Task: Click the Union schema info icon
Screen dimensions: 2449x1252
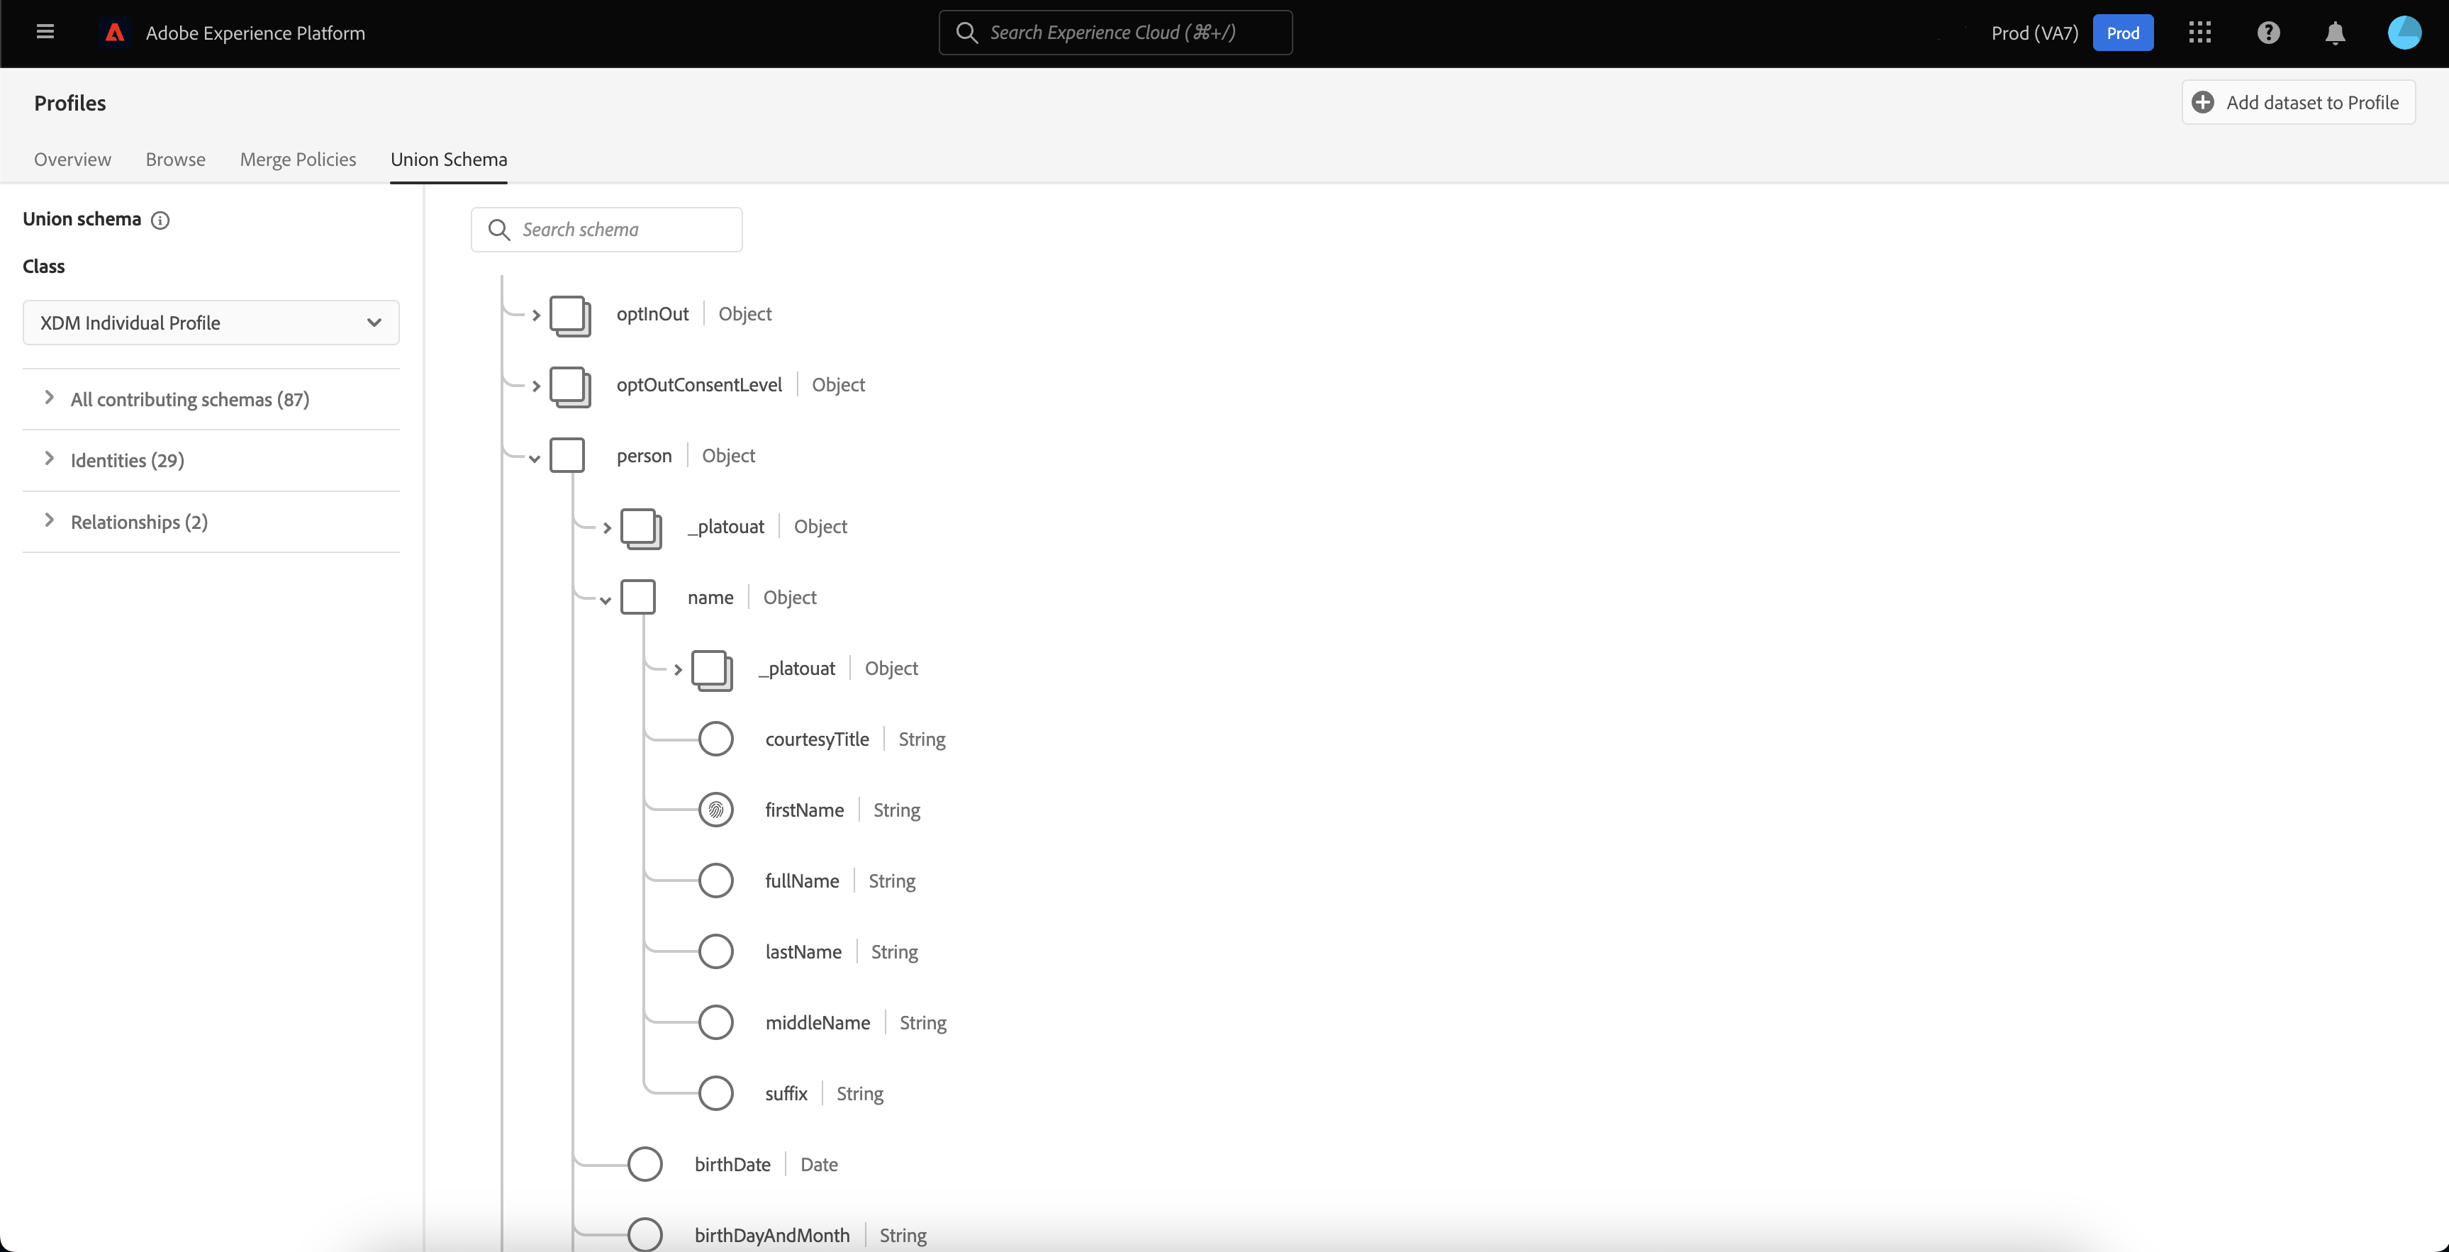Action: point(160,220)
